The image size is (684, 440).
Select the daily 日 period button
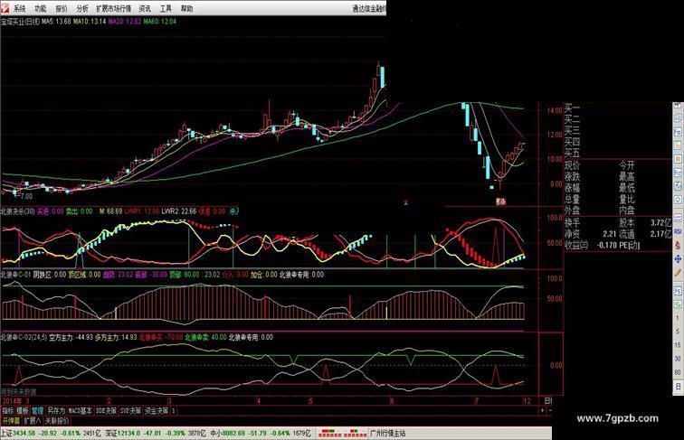[678, 386]
